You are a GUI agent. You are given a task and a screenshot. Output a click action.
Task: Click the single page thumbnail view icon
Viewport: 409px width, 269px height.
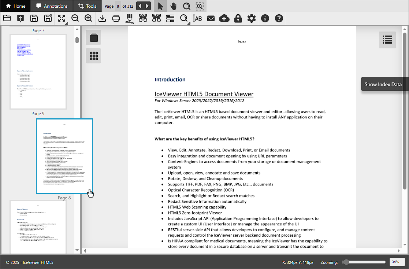tap(94, 37)
